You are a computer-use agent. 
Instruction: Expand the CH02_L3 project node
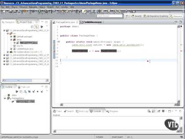pyautogui.click(x=4, y=58)
